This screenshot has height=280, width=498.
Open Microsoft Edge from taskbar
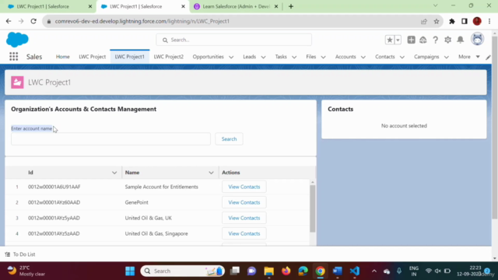coord(303,271)
